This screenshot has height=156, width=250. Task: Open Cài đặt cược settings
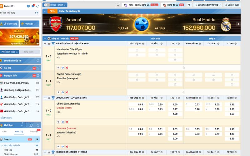[232, 5]
